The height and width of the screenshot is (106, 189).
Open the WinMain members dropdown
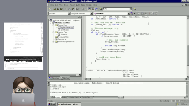pyautogui.click(x=129, y=14)
